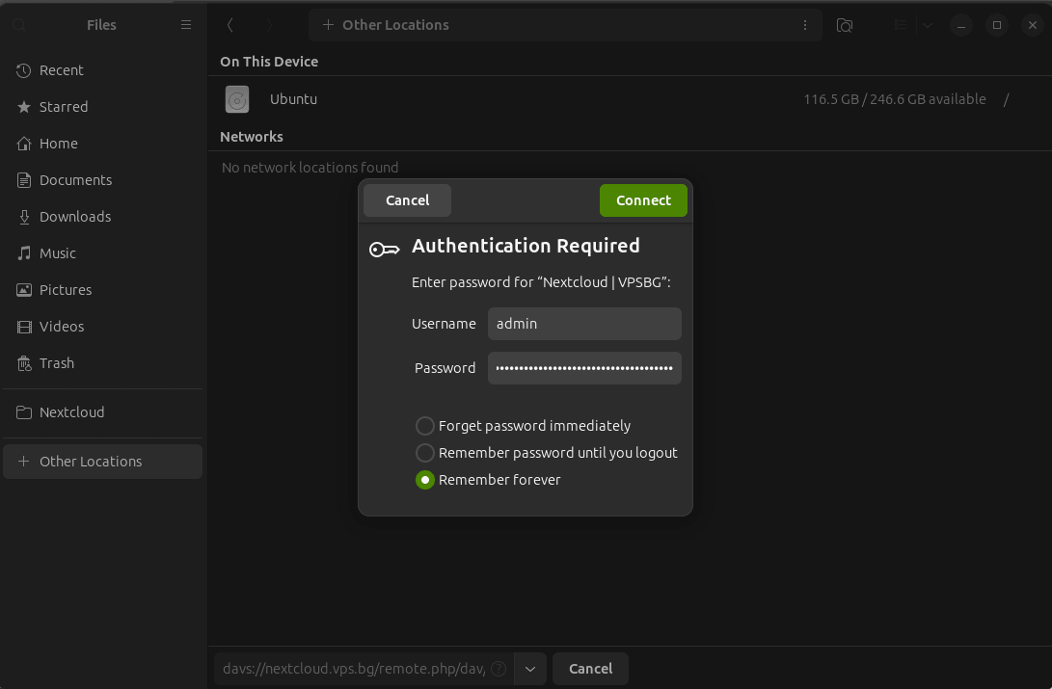Screen dimensions: 1052x689
Task: Click the Ubuntu device name
Action: pos(293,99)
